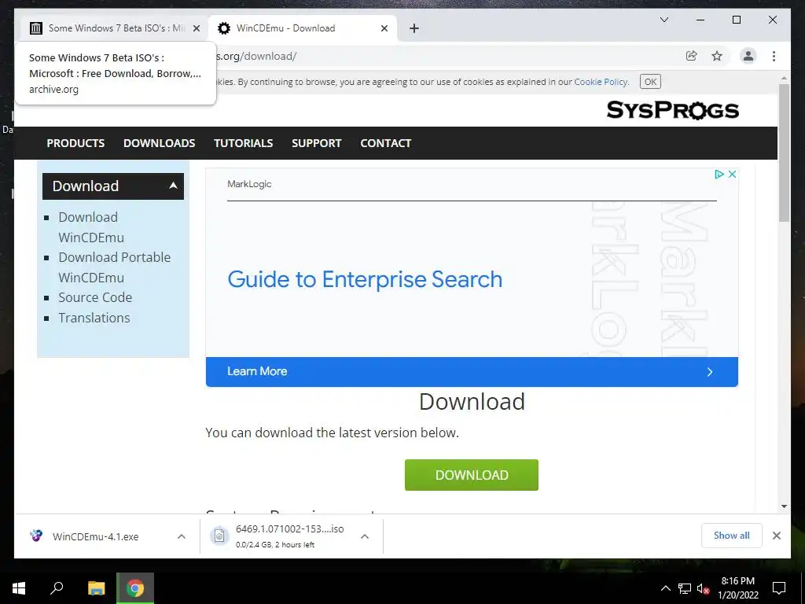The height and width of the screenshot is (604, 805).
Task: Expand options for the ISO download
Action: coord(365,536)
